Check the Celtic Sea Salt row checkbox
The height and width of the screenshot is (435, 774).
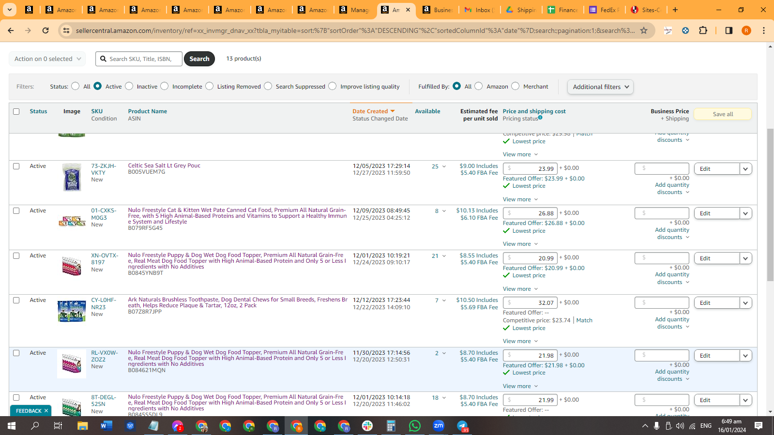coord(16,166)
